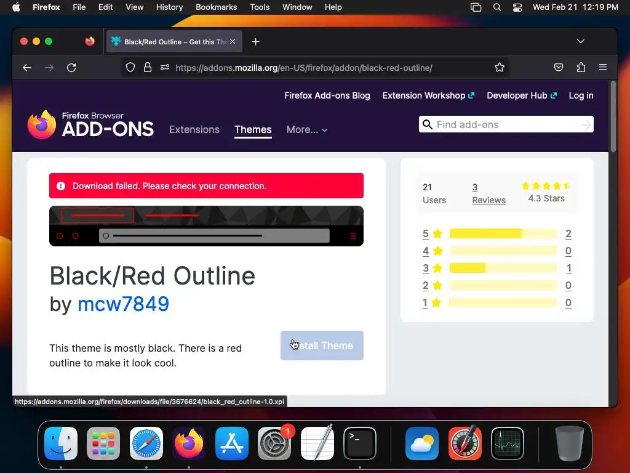Click the Firefox Add-ons logo
This screenshot has height=473, width=630.
coord(90,124)
